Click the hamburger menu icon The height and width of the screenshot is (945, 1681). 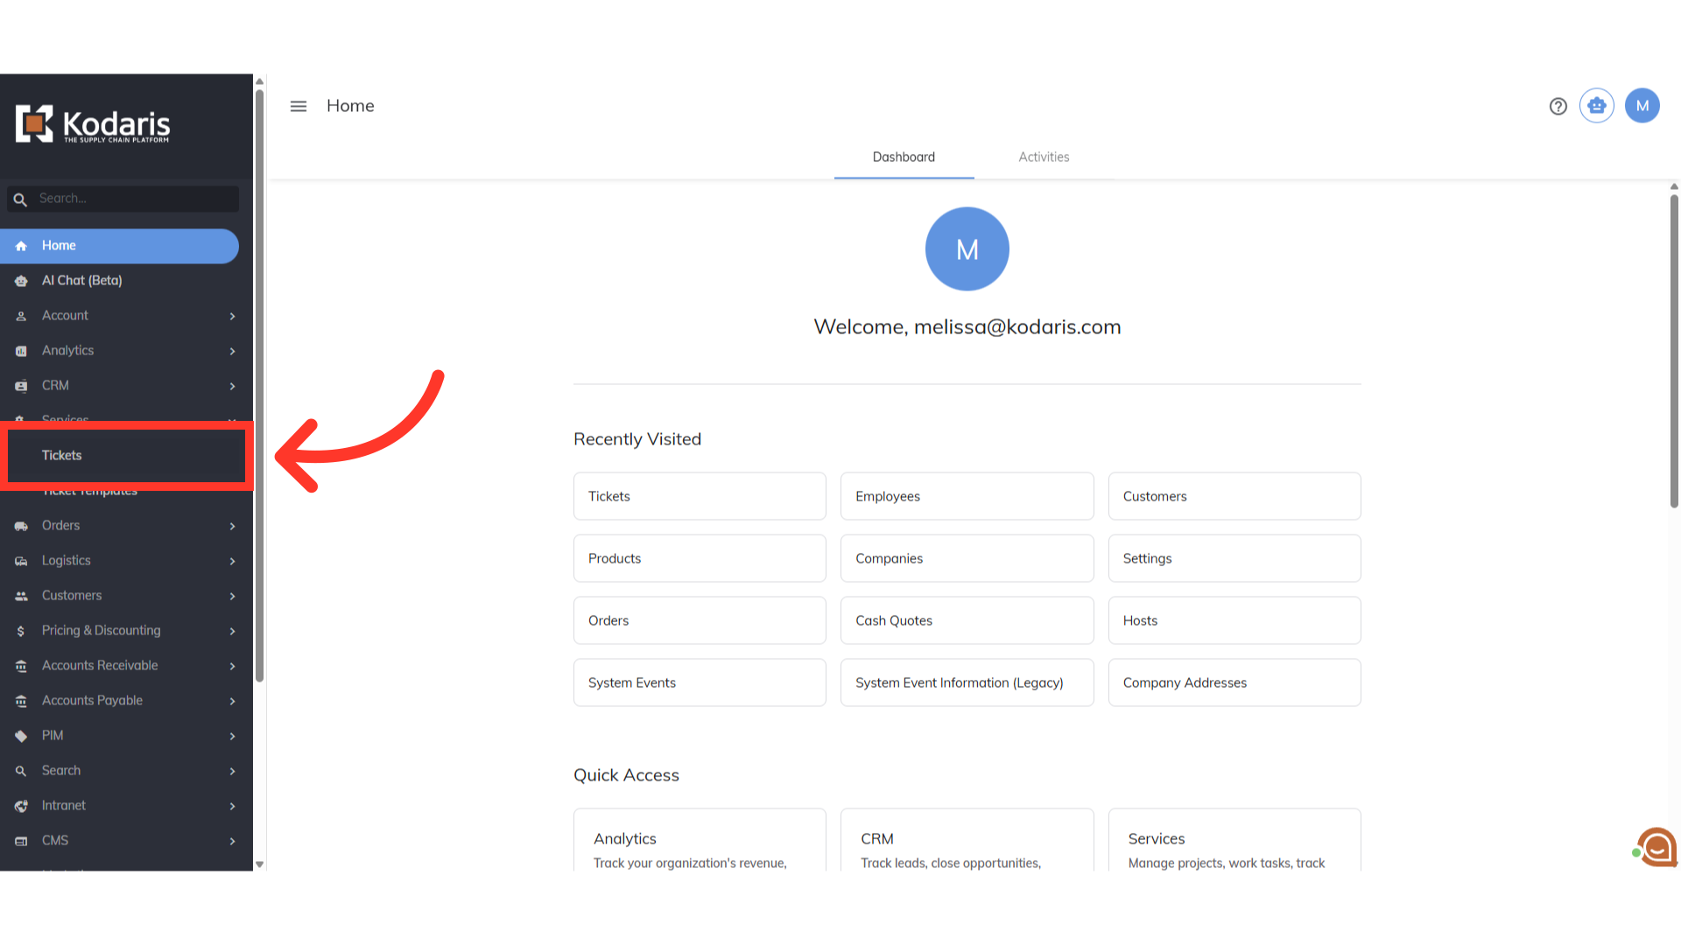[x=299, y=106]
